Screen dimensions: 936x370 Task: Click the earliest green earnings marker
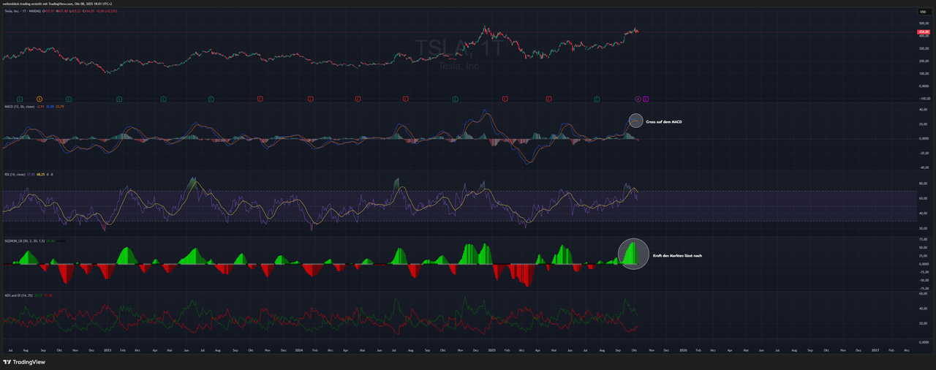coord(20,99)
